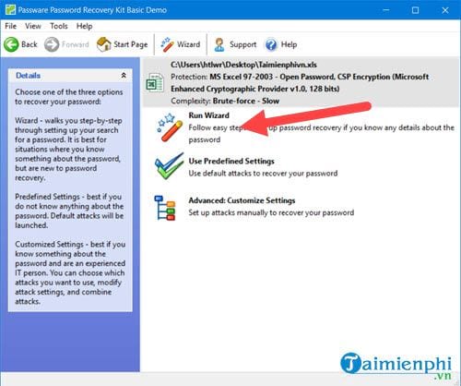Open Start Page via house icon
Image resolution: width=461 pixels, height=386 pixels.
tap(104, 44)
